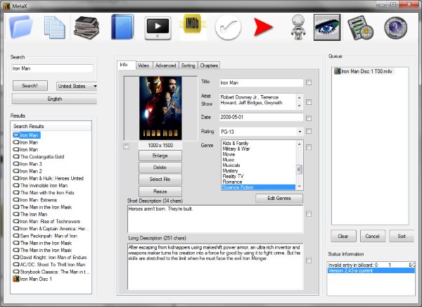Click the round help globe toolbar icon
Viewport: 422px width, 307px height.
coord(395,27)
